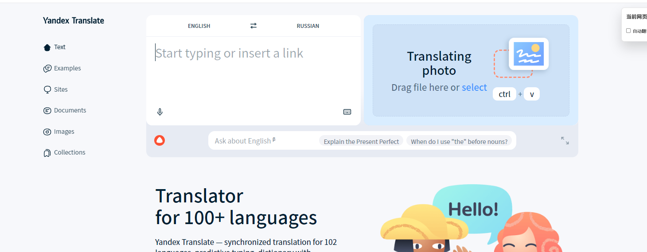
Task: Toggle the auto-translate checkbox in popup
Action: 628,31
